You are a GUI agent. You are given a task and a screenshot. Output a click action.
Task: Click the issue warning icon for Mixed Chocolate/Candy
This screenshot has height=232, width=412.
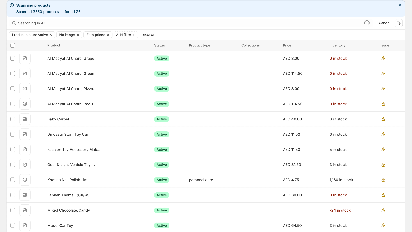click(x=383, y=210)
